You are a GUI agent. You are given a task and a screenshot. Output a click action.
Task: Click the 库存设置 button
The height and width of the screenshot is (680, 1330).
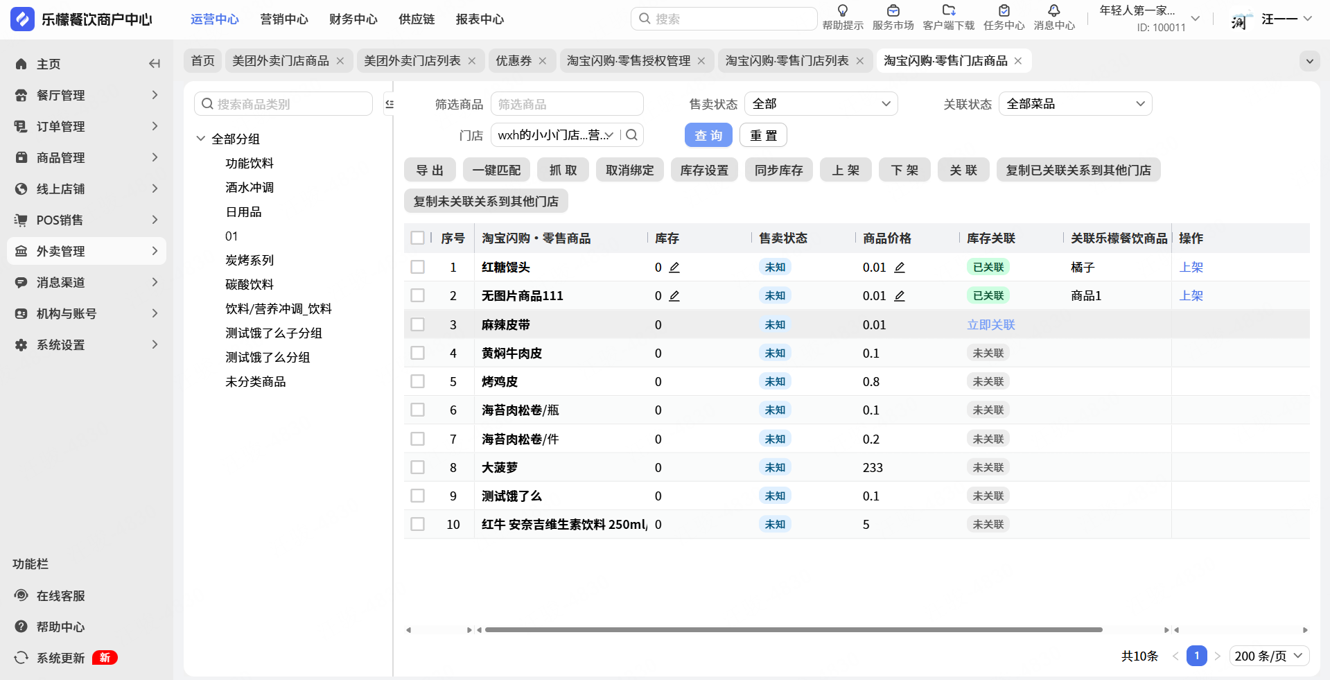coord(704,170)
